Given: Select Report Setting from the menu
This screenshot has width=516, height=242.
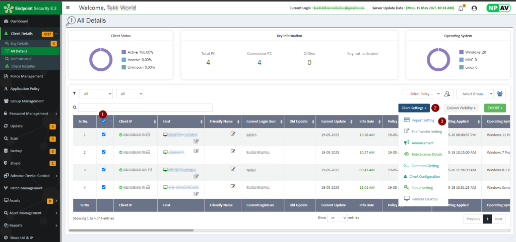Looking at the screenshot, I should pyautogui.click(x=422, y=120).
